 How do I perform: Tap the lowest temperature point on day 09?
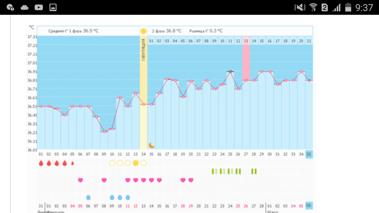click(104, 131)
